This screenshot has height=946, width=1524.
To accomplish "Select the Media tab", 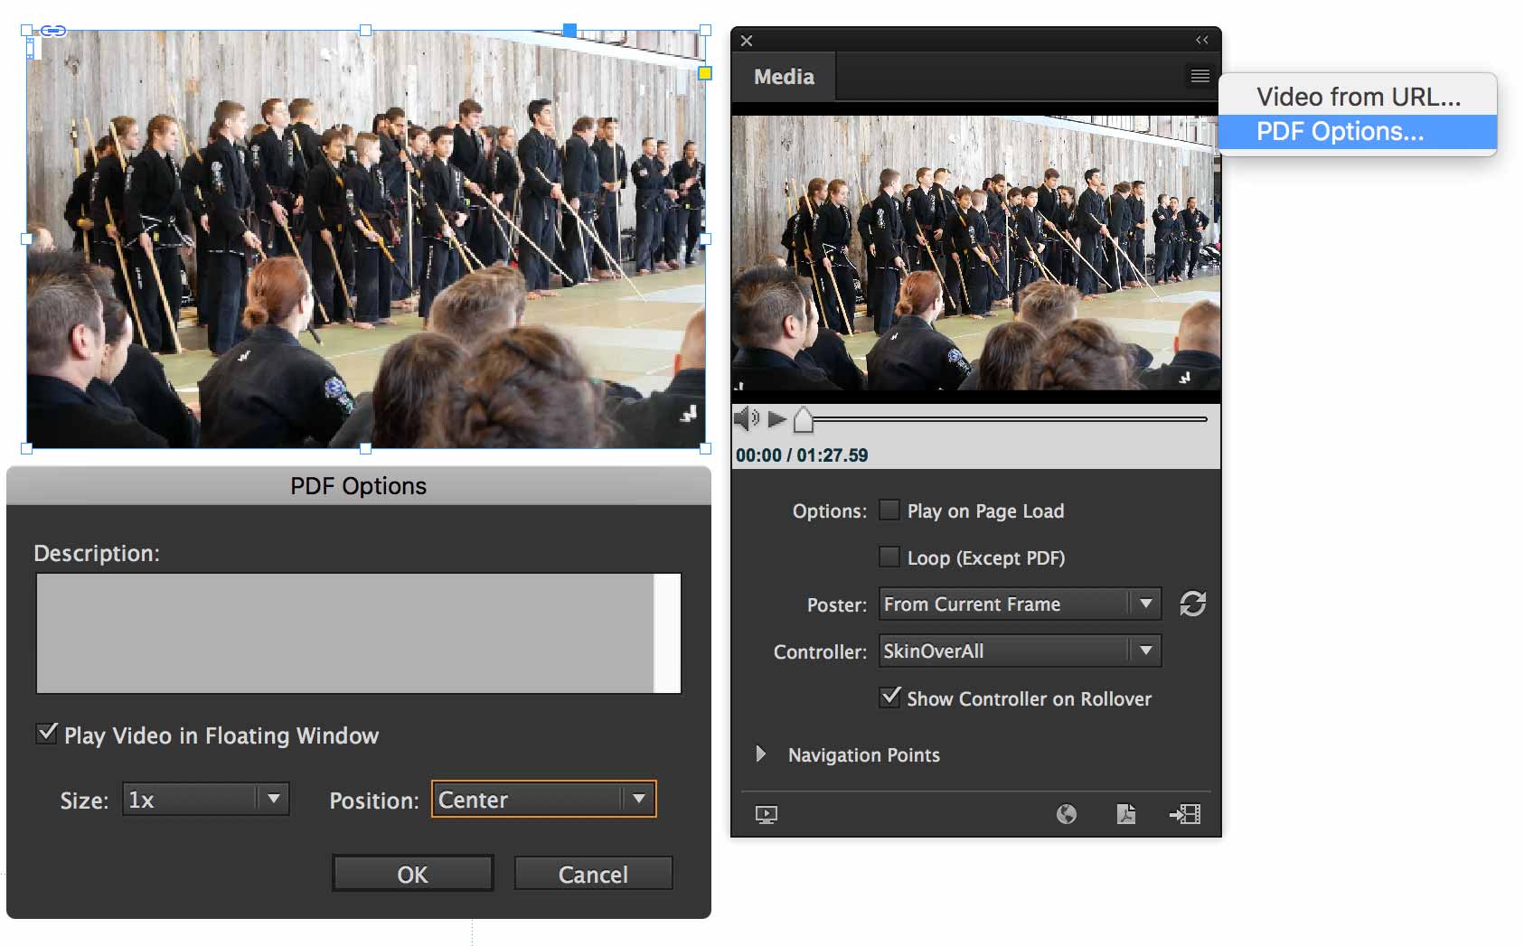I will [784, 77].
